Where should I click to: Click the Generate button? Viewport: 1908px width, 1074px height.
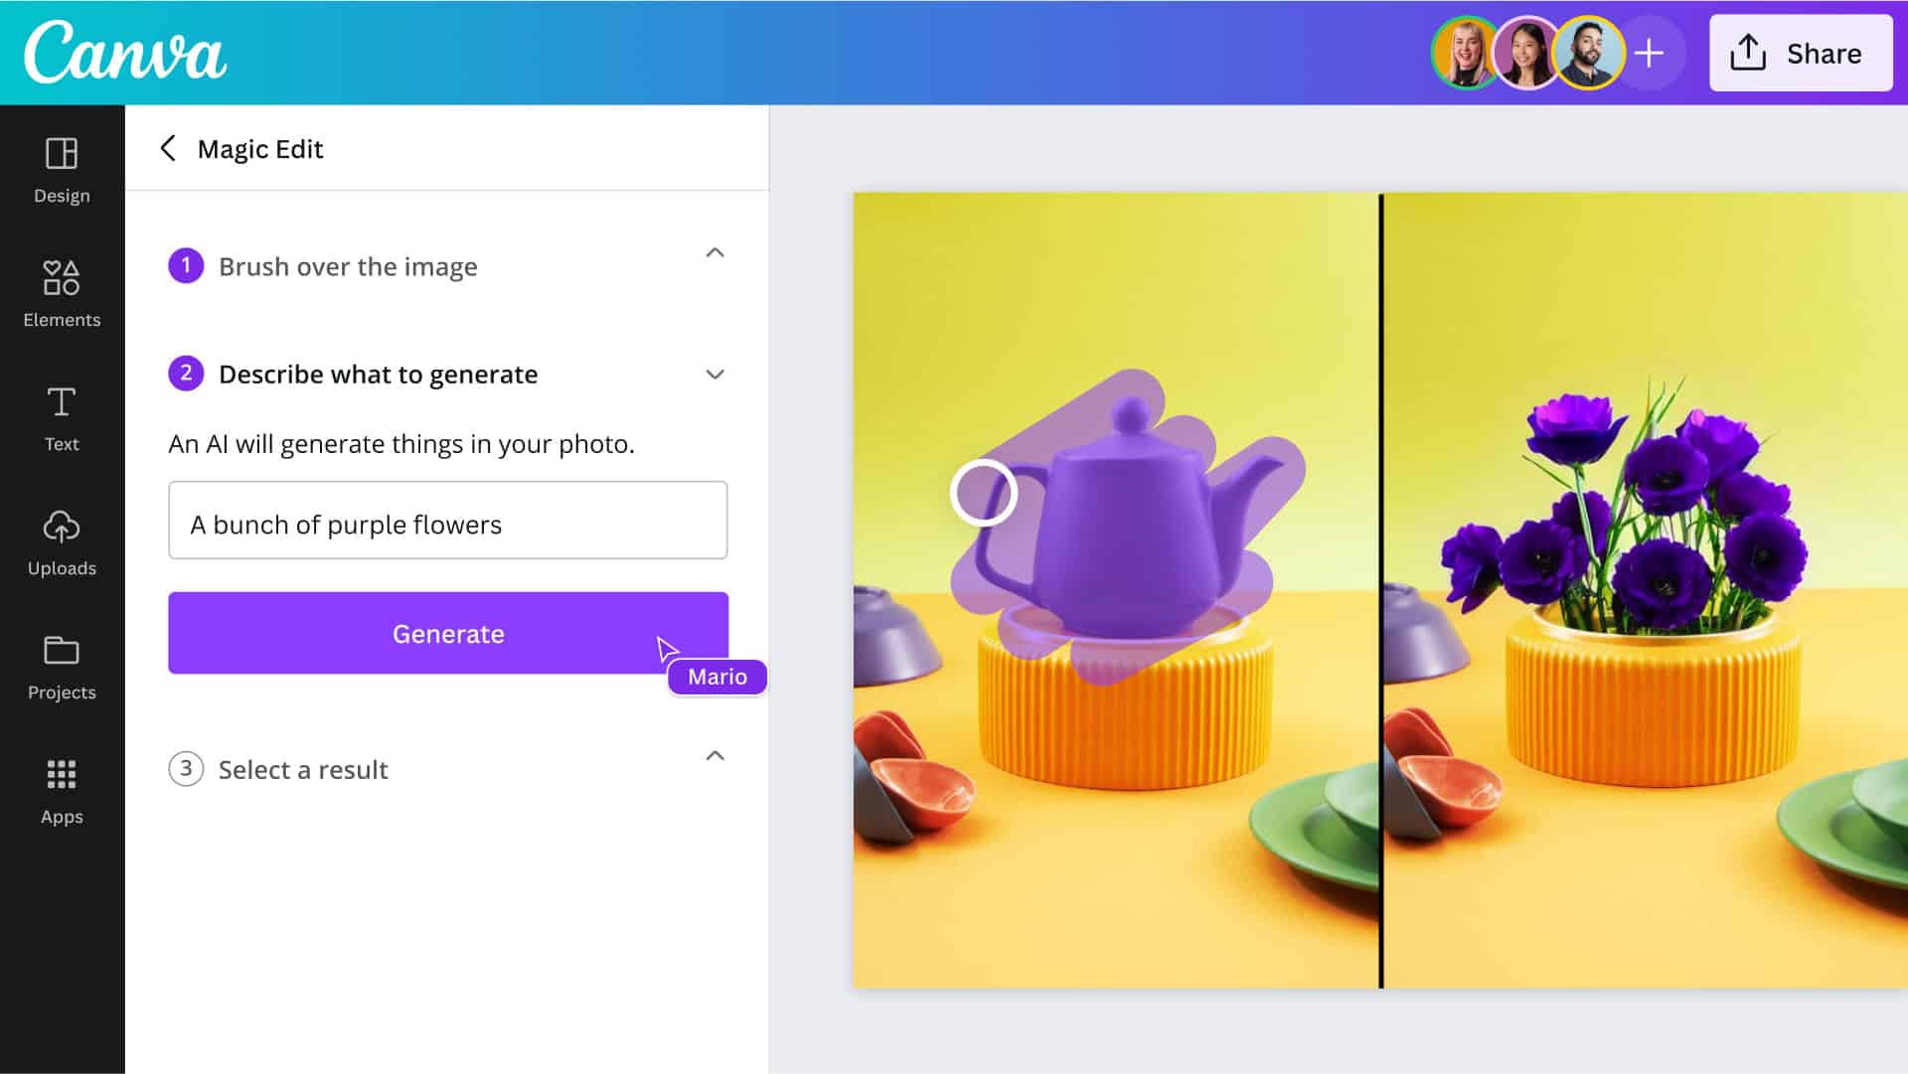pyautogui.click(x=447, y=633)
